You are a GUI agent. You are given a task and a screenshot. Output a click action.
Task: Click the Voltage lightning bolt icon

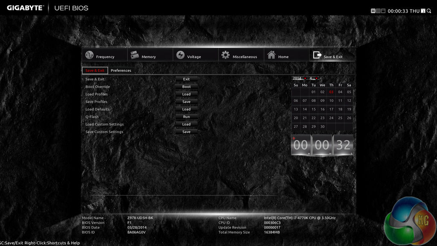[181, 55]
